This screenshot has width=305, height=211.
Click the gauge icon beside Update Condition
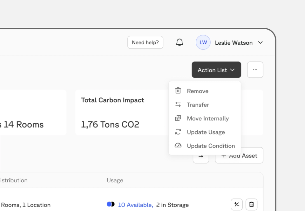[178, 145]
